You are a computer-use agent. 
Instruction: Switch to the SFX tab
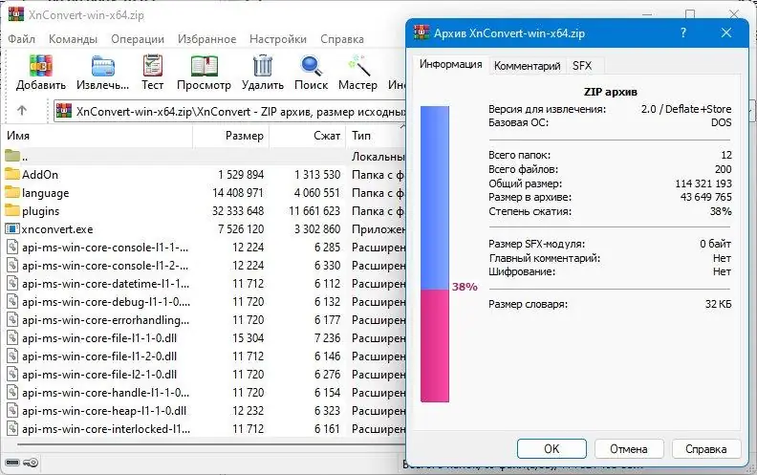click(582, 66)
